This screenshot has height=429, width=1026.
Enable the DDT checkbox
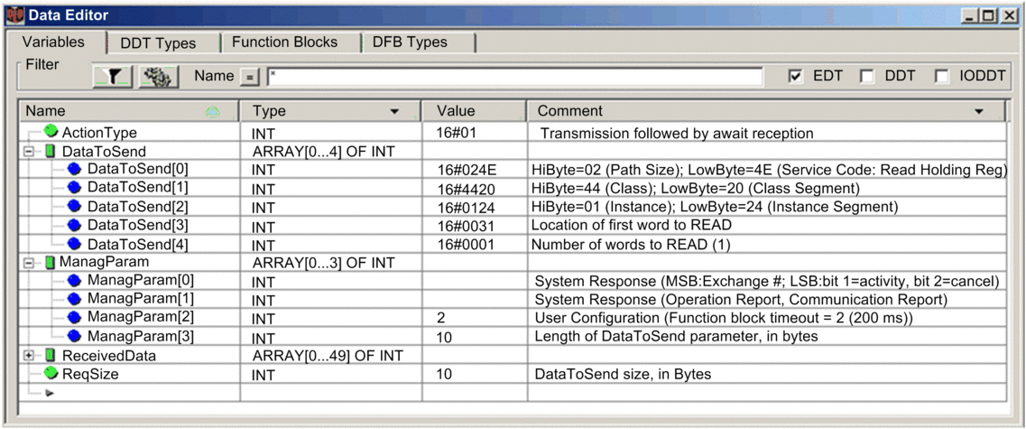coord(867,77)
